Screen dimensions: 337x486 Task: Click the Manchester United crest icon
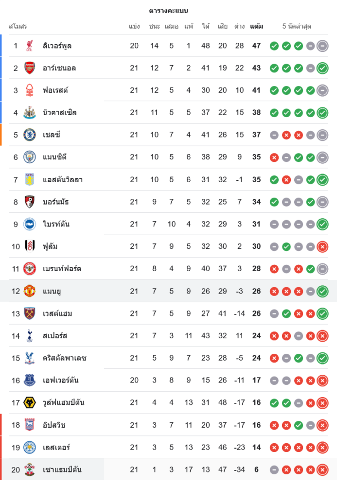pyautogui.click(x=30, y=291)
